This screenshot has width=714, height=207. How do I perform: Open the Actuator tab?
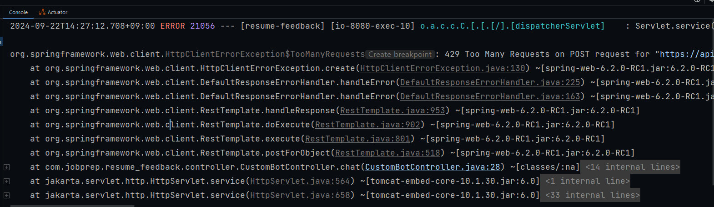[57, 12]
